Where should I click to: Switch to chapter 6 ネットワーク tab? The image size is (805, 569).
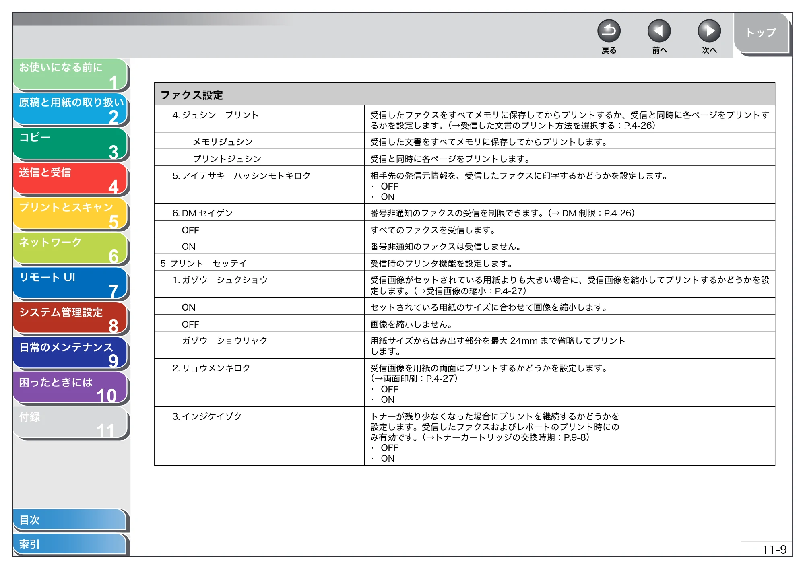(x=70, y=249)
